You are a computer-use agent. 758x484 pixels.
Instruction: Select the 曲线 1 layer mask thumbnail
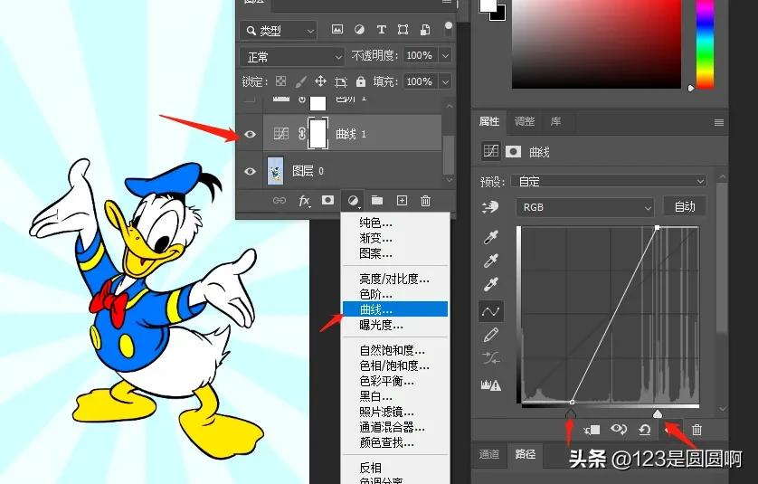point(318,134)
